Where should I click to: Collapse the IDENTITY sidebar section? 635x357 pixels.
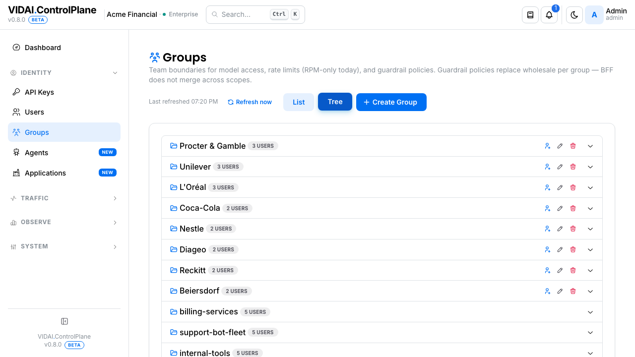tap(64, 73)
